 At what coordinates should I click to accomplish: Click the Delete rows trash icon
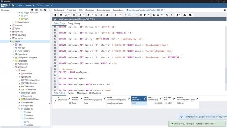pos(101,15)
